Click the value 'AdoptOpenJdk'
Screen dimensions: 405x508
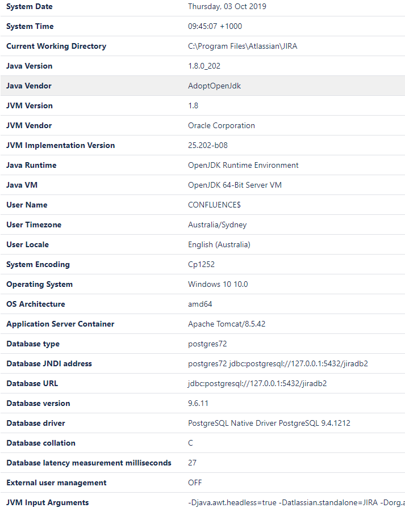pos(214,86)
